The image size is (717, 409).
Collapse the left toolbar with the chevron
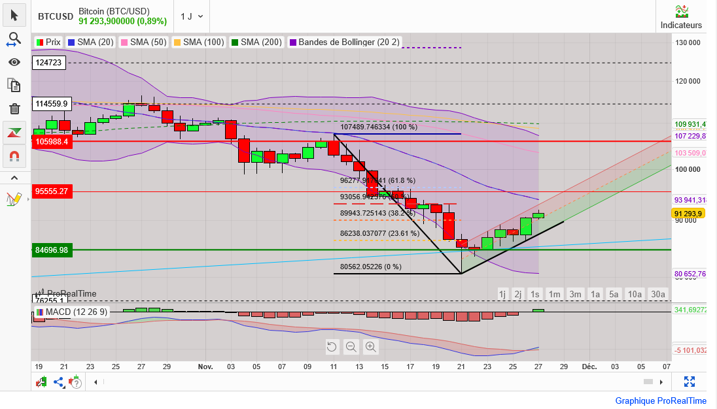(14, 178)
